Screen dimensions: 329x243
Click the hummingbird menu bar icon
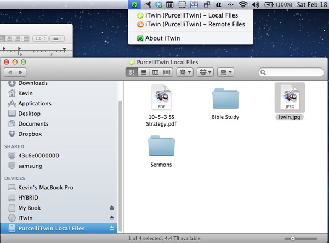(x=148, y=4)
